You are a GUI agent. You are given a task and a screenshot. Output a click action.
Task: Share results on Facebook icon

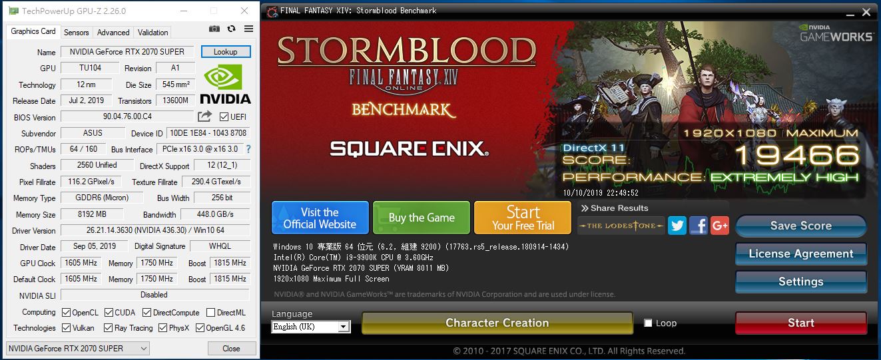(699, 226)
